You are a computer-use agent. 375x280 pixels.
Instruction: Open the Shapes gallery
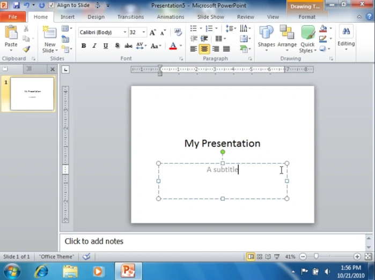(266, 39)
